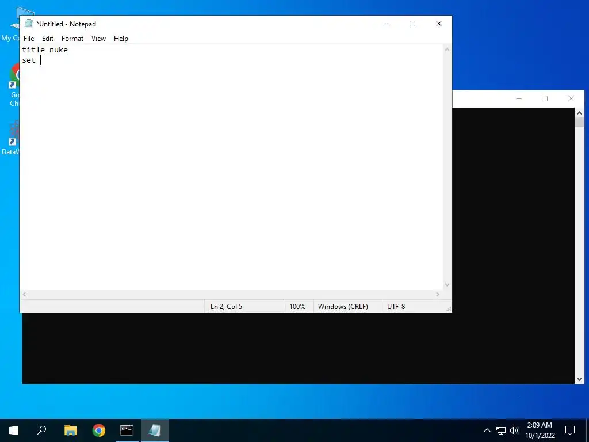The width and height of the screenshot is (589, 442).
Task: Minimize the command prompt window behind
Action: coord(519,98)
